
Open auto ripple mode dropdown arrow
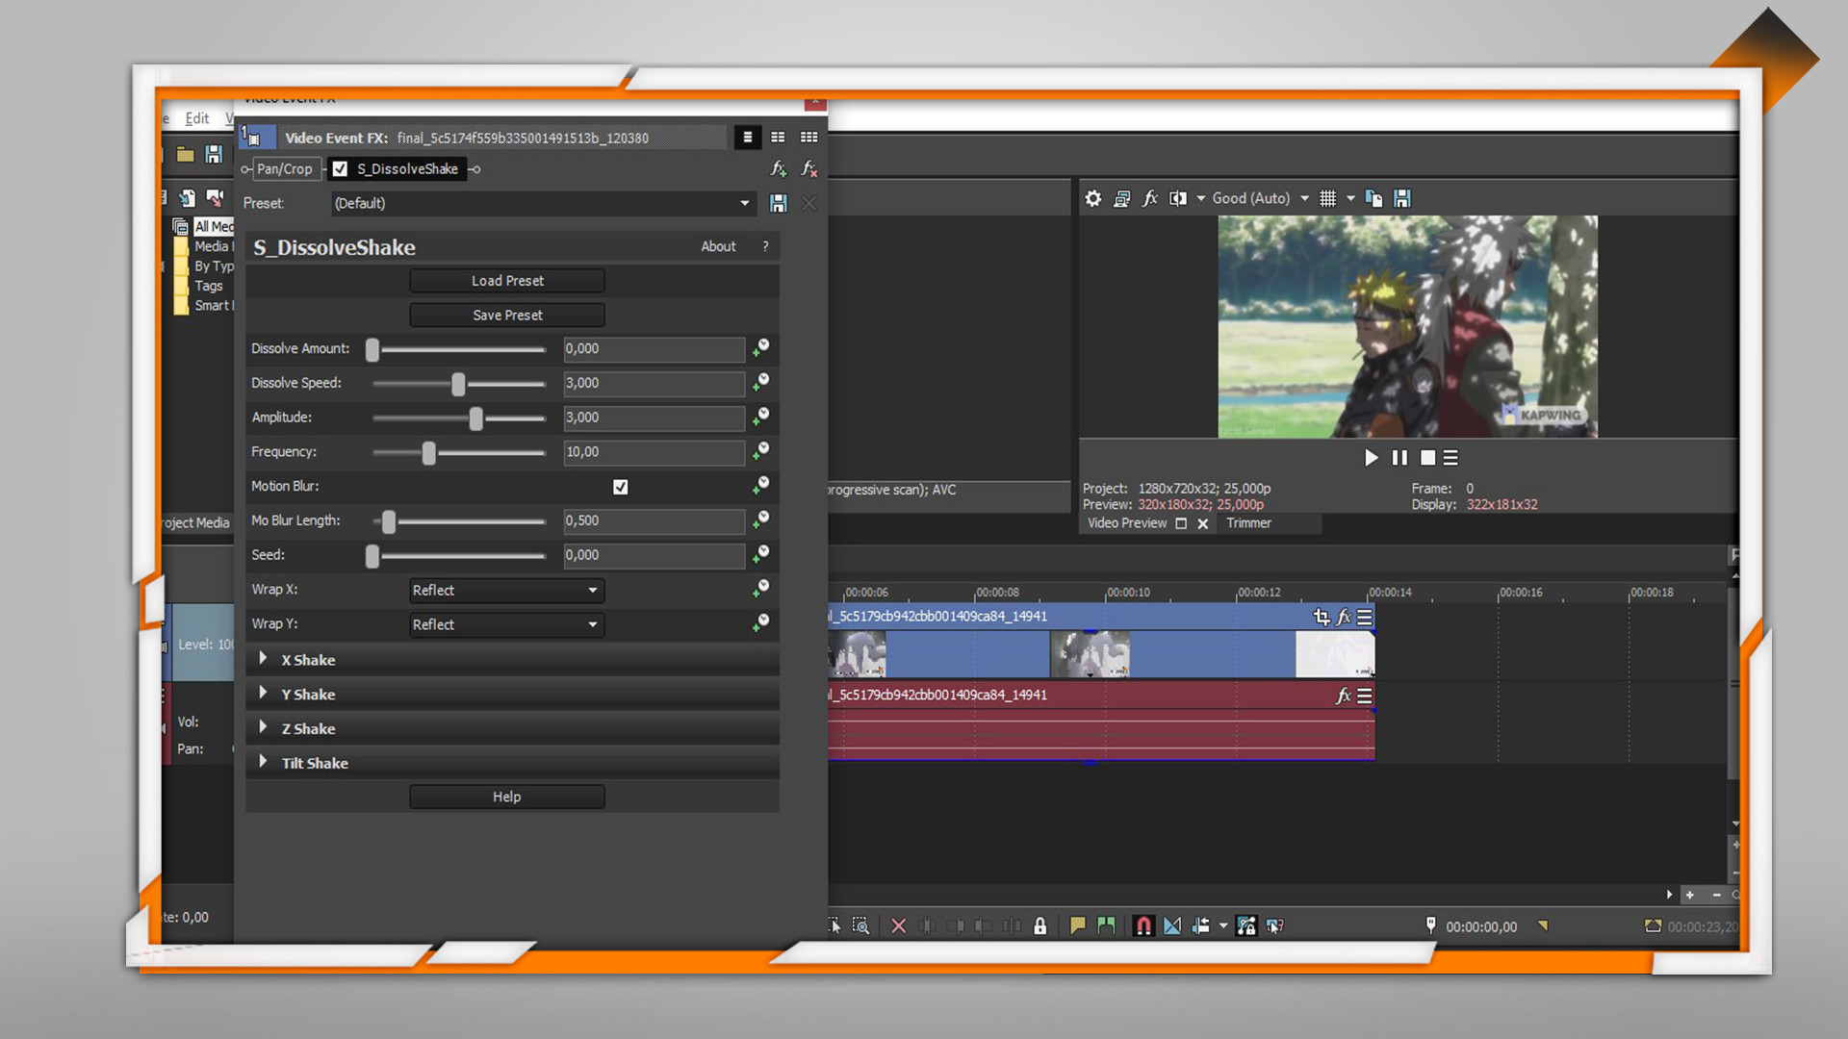click(1223, 925)
